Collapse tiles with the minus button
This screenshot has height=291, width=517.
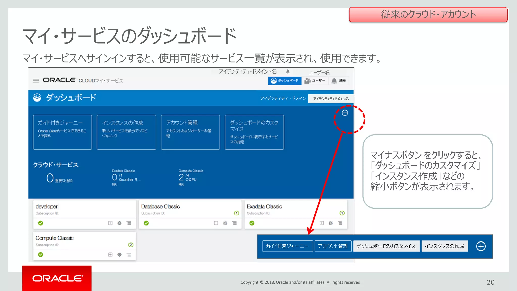[x=345, y=113]
